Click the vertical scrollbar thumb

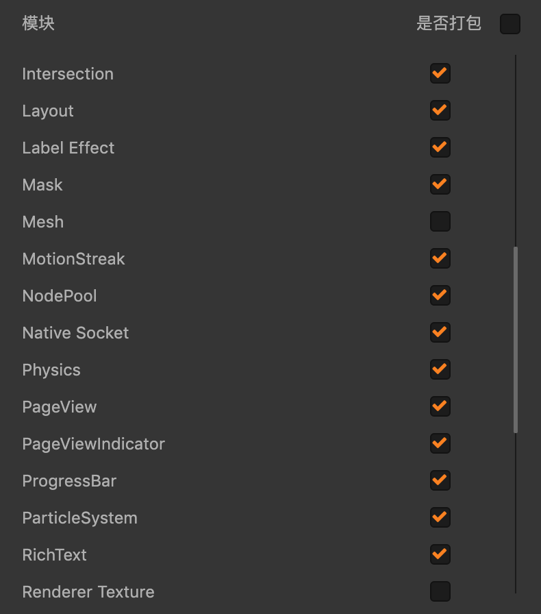click(x=516, y=339)
